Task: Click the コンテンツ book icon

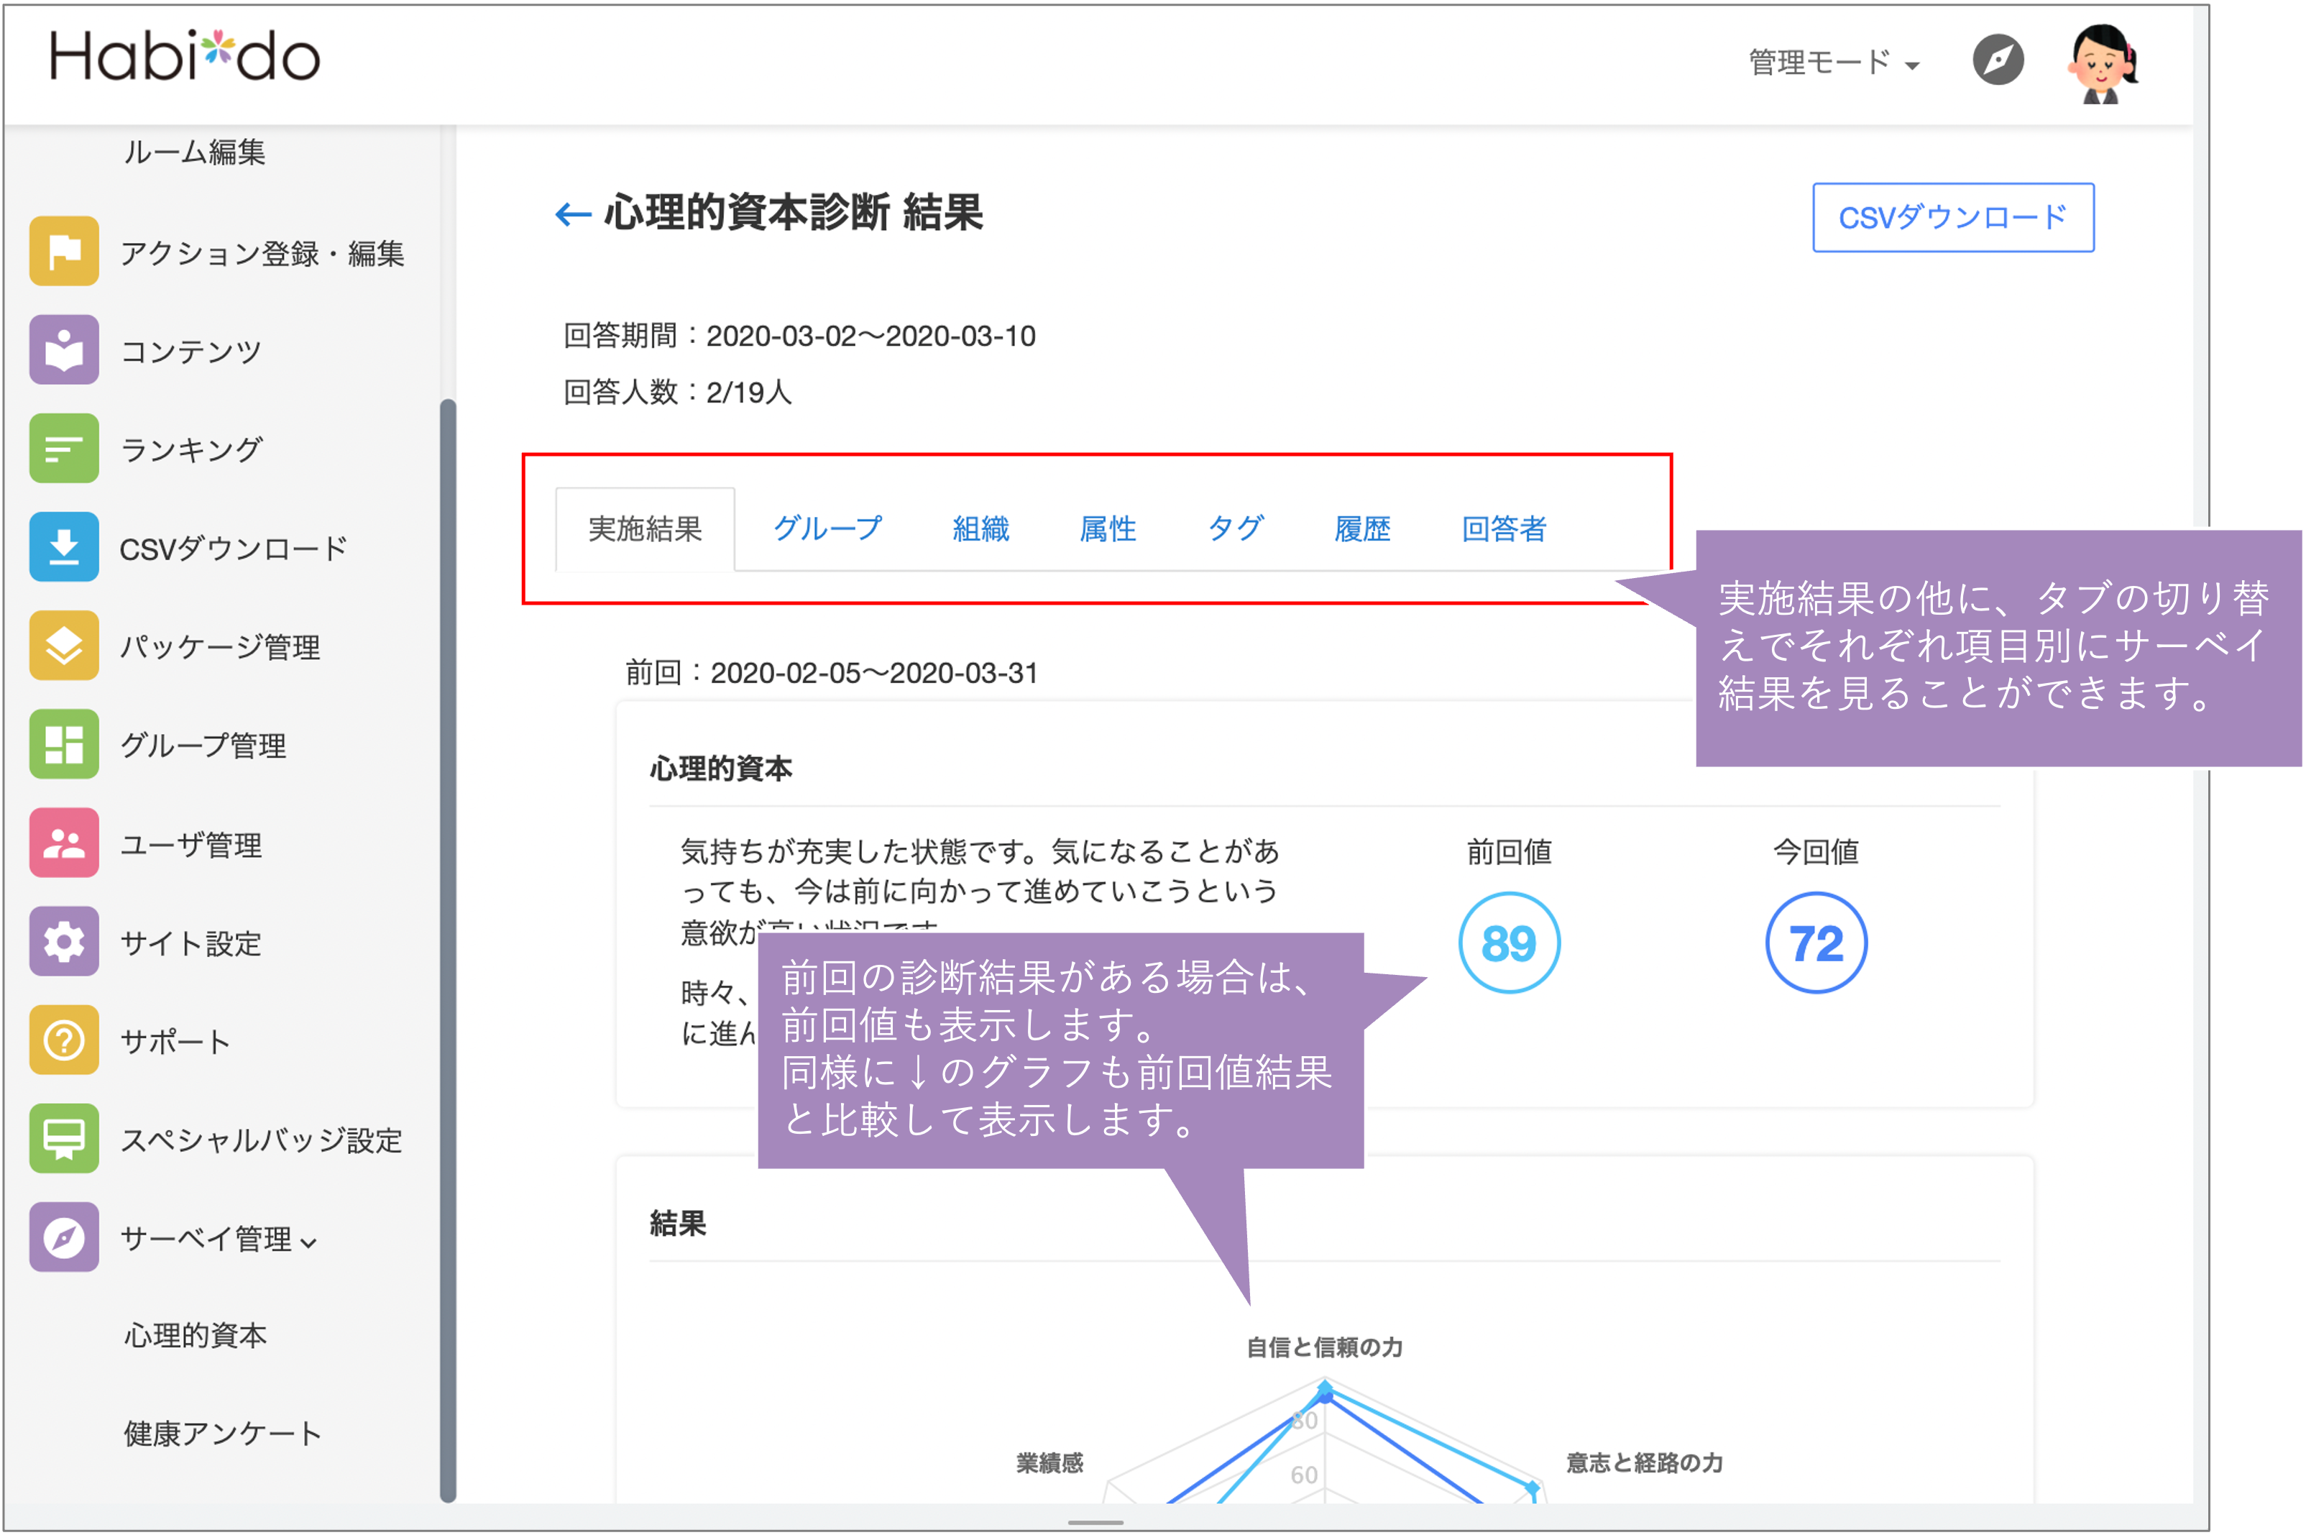Action: point(64,349)
